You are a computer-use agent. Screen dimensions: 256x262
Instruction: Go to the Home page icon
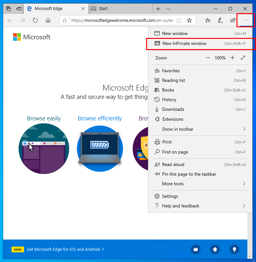(48, 20)
